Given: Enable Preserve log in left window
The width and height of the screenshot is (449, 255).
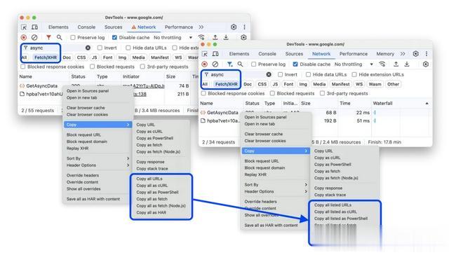Looking at the screenshot, I should pyautogui.click(x=73, y=37).
